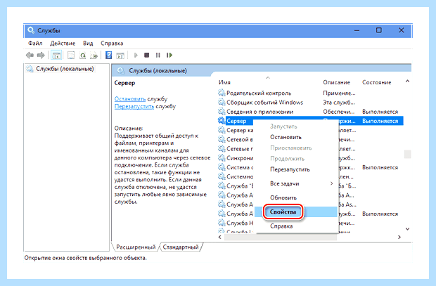This screenshot has width=436, height=286.
Task: Click gear icon of Сведения о приложении
Action: (x=222, y=112)
